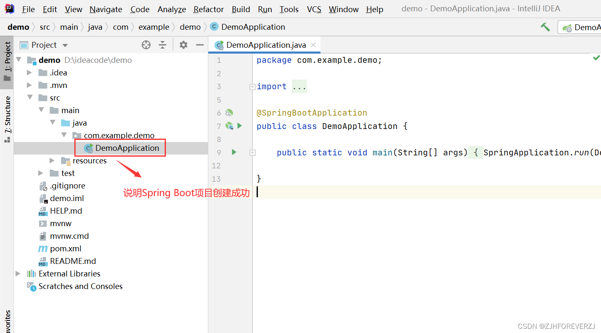Open the VCS menu
601x333 pixels.
point(314,9)
